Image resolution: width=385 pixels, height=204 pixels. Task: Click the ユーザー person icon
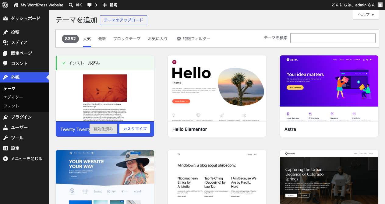coord(5,128)
